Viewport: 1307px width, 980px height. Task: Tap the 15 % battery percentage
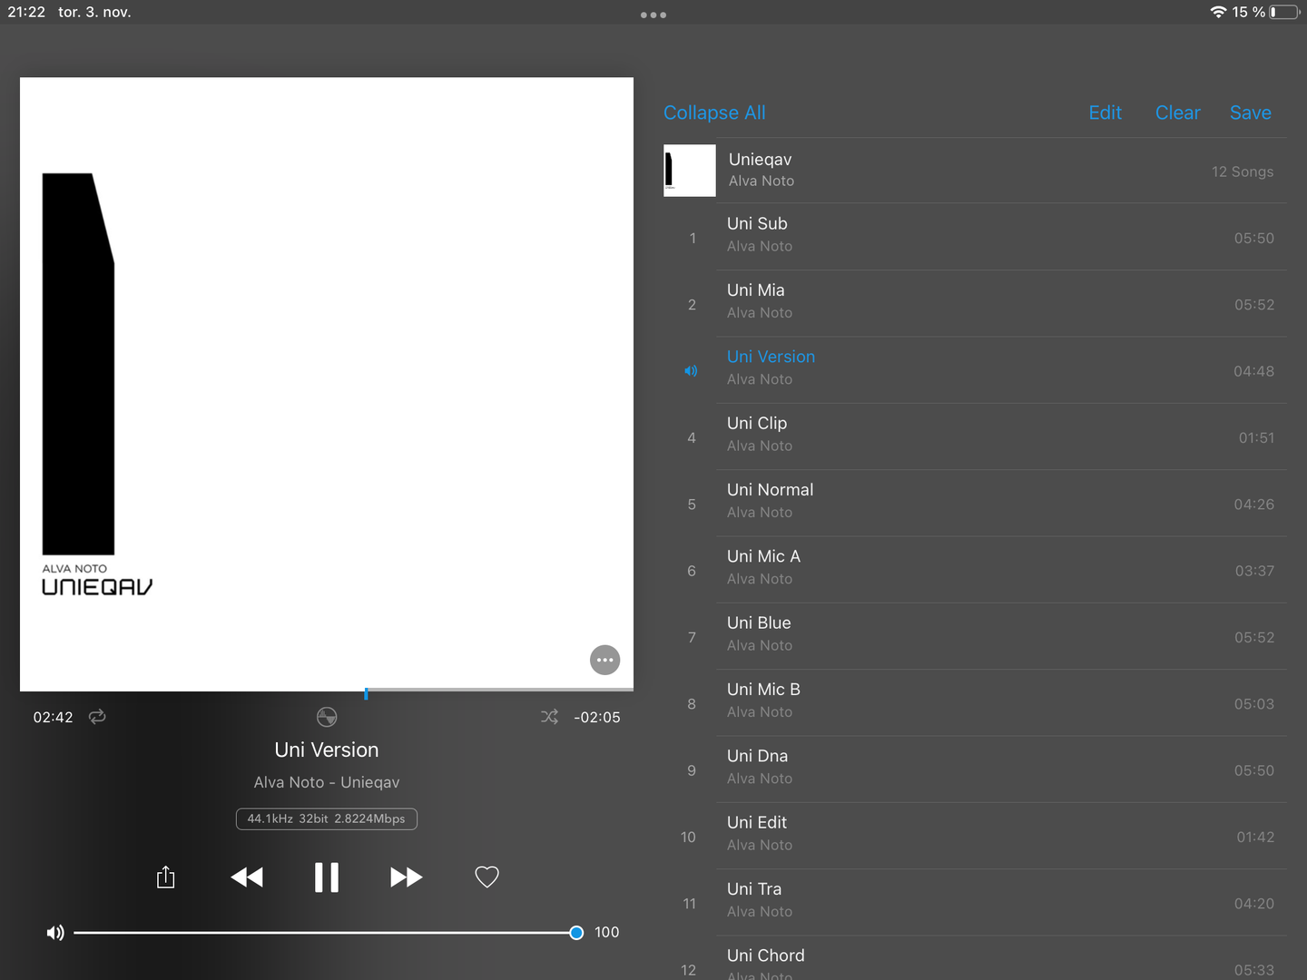coord(1249,12)
